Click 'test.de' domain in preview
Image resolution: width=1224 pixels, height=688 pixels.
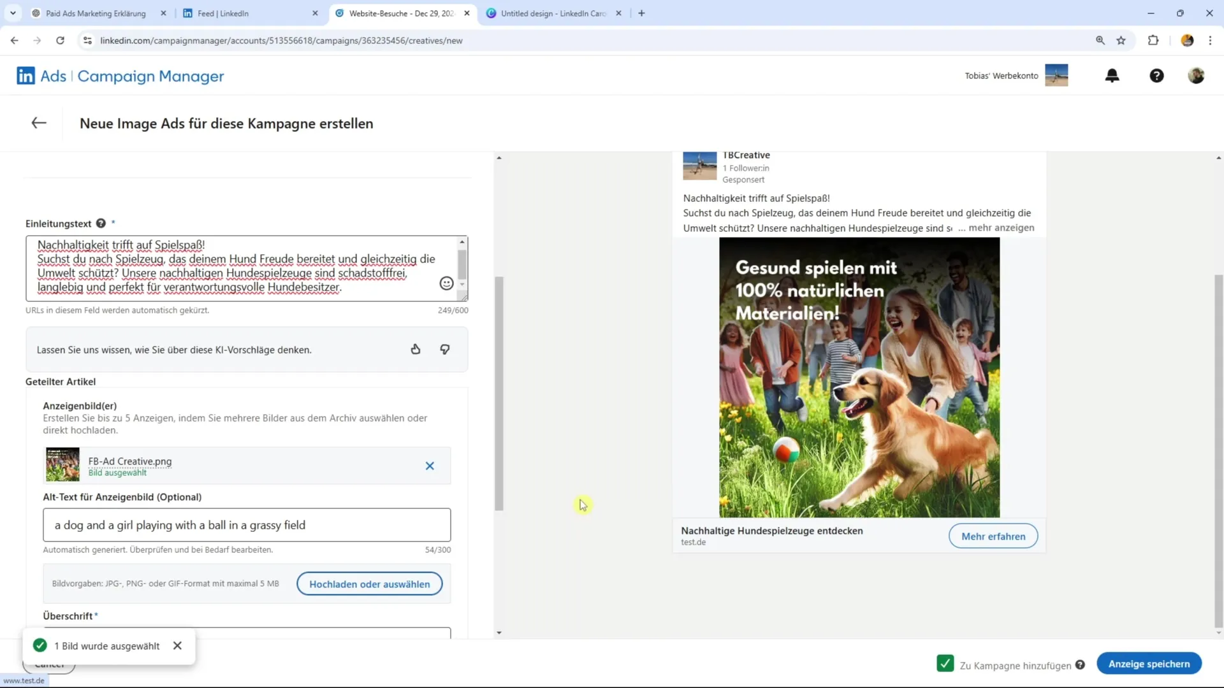pyautogui.click(x=693, y=542)
